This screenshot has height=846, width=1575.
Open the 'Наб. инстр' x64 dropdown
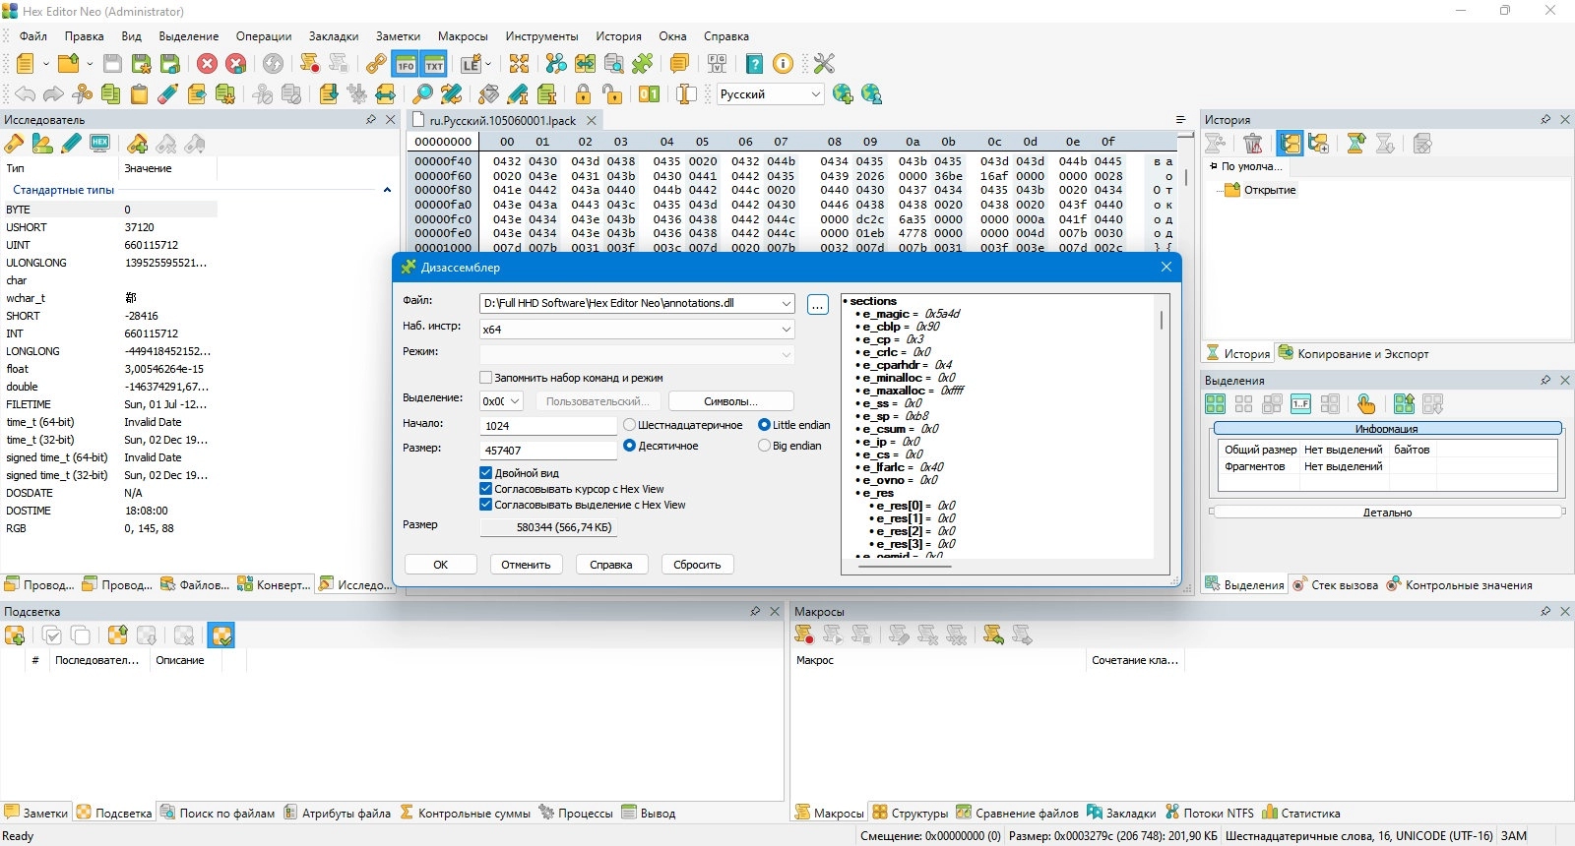coord(786,330)
